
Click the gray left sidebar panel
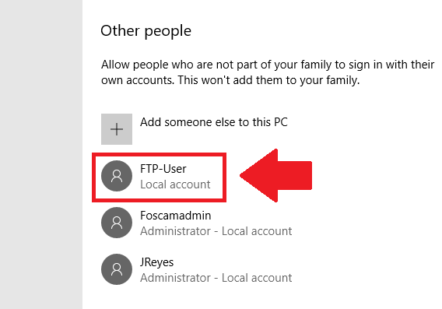[41, 154]
